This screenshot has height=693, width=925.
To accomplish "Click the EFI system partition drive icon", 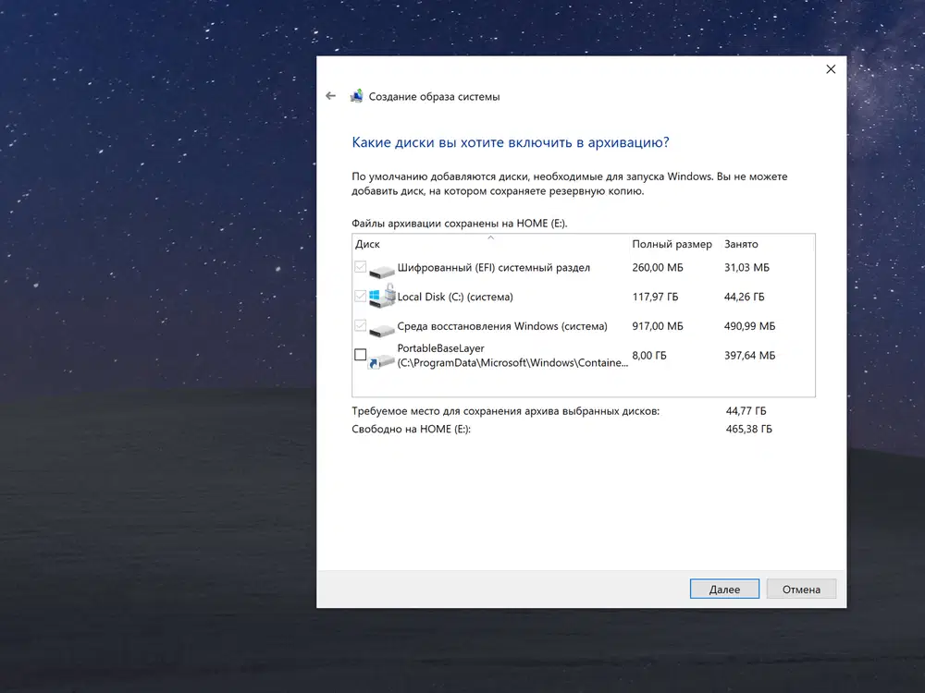I will coord(382,271).
